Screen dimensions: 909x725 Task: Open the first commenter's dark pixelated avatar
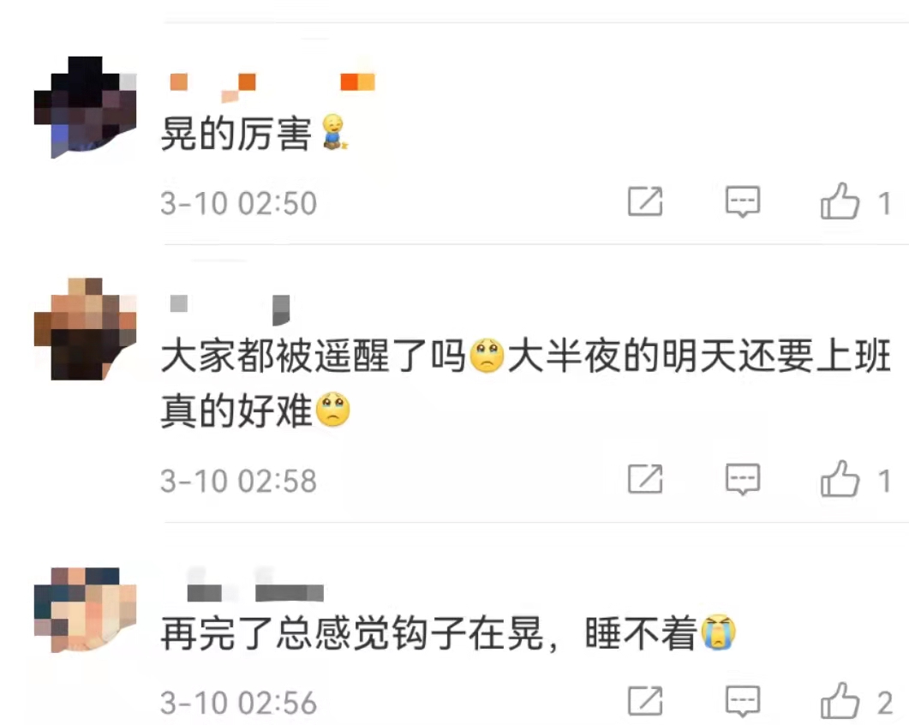pyautogui.click(x=85, y=107)
